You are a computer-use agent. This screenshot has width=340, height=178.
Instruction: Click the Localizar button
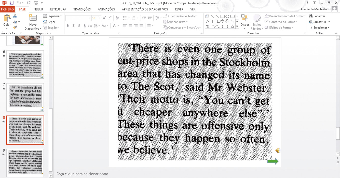[317, 16]
